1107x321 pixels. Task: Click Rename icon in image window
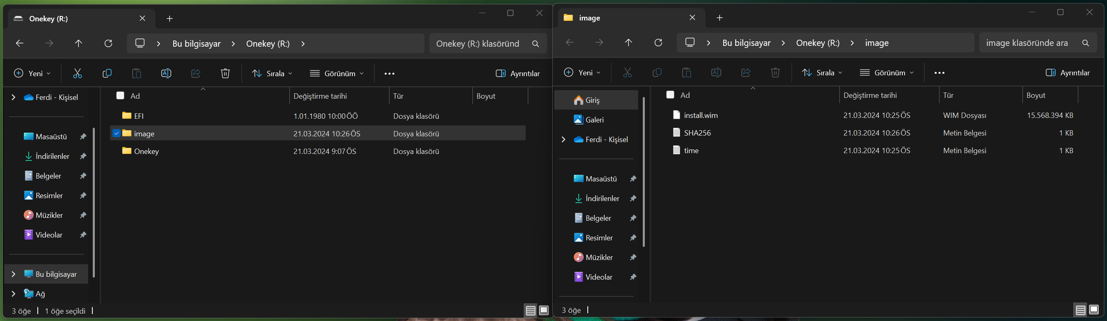[716, 73]
